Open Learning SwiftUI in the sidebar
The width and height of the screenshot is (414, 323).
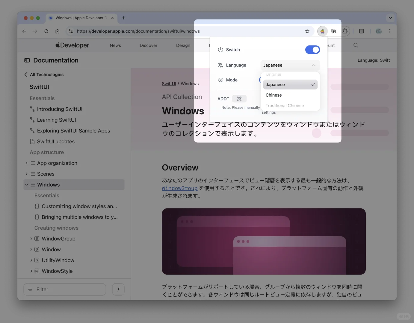(56, 120)
